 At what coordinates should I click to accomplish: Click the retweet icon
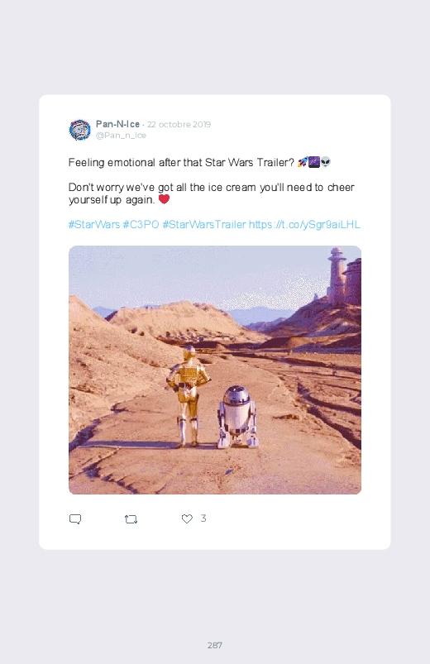click(x=131, y=518)
